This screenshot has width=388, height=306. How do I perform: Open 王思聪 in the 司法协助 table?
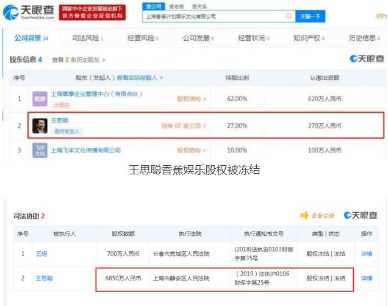tap(44, 279)
